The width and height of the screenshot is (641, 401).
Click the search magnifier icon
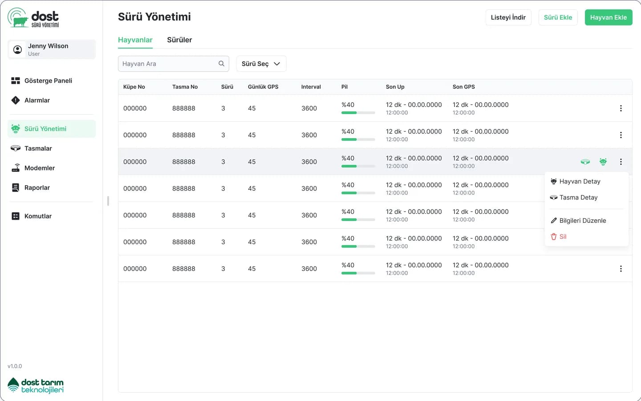(221, 64)
